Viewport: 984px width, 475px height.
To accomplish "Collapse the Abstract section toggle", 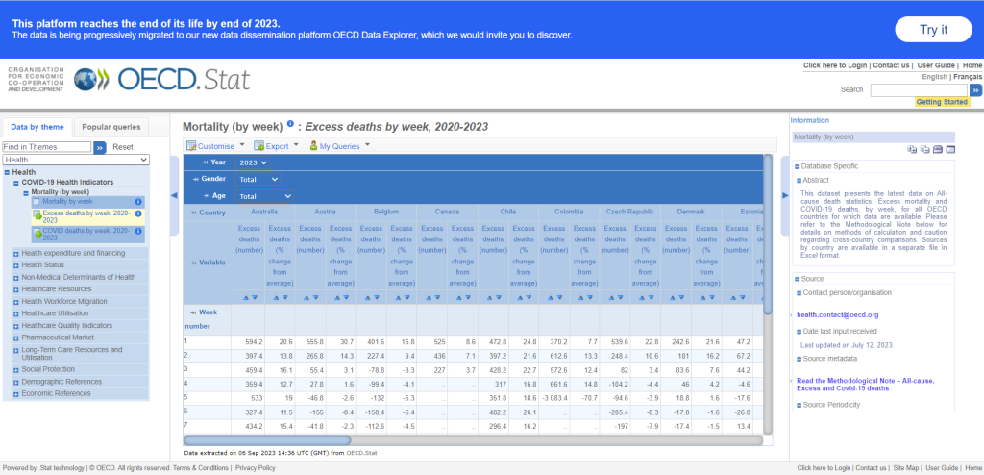I will [799, 180].
